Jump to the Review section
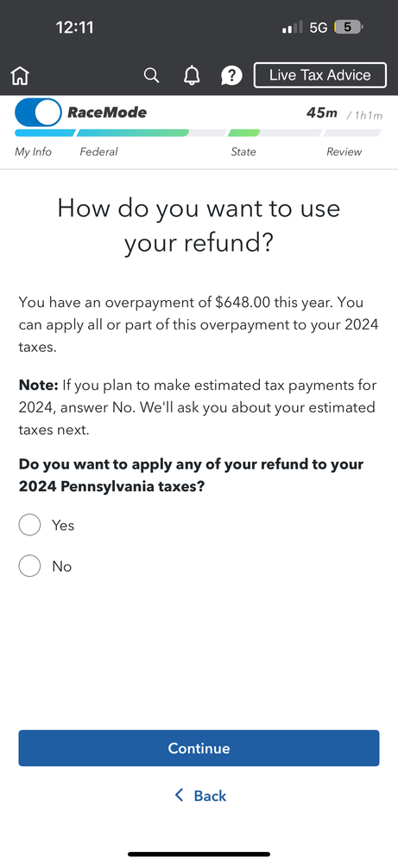The height and width of the screenshot is (864, 398). (x=344, y=151)
